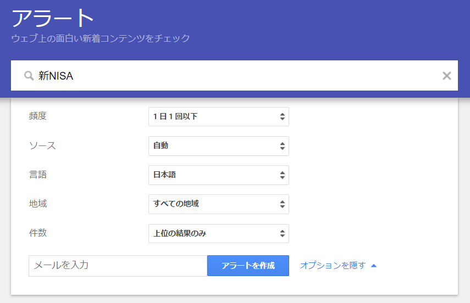Click the up-down arrows on 言語 select
This screenshot has width=470, height=303.
pyautogui.click(x=283, y=175)
